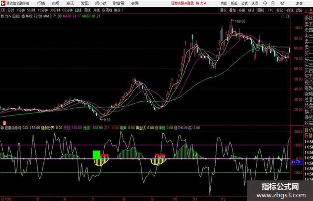Click the MA5: 72.50 value label

pyautogui.click(x=34, y=16)
